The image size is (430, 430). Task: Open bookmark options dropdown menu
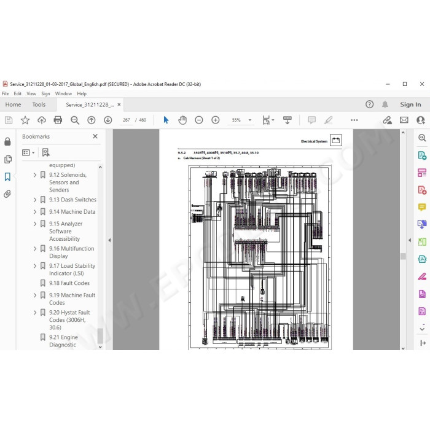(28, 152)
